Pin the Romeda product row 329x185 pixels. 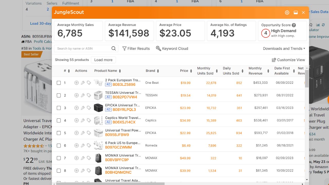(x=83, y=145)
